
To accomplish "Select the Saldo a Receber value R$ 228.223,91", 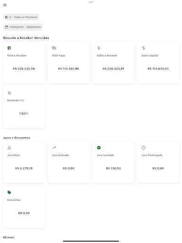I will 113,69.
